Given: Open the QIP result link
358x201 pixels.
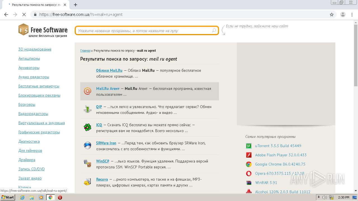Looking at the screenshot, I should 99,107.
